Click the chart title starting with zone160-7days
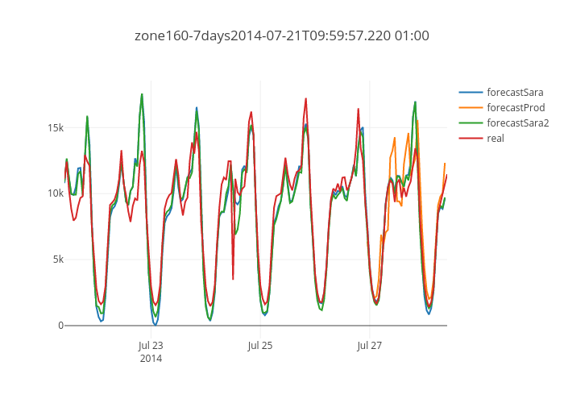Screen dimensions: 564x403 (x=281, y=35)
